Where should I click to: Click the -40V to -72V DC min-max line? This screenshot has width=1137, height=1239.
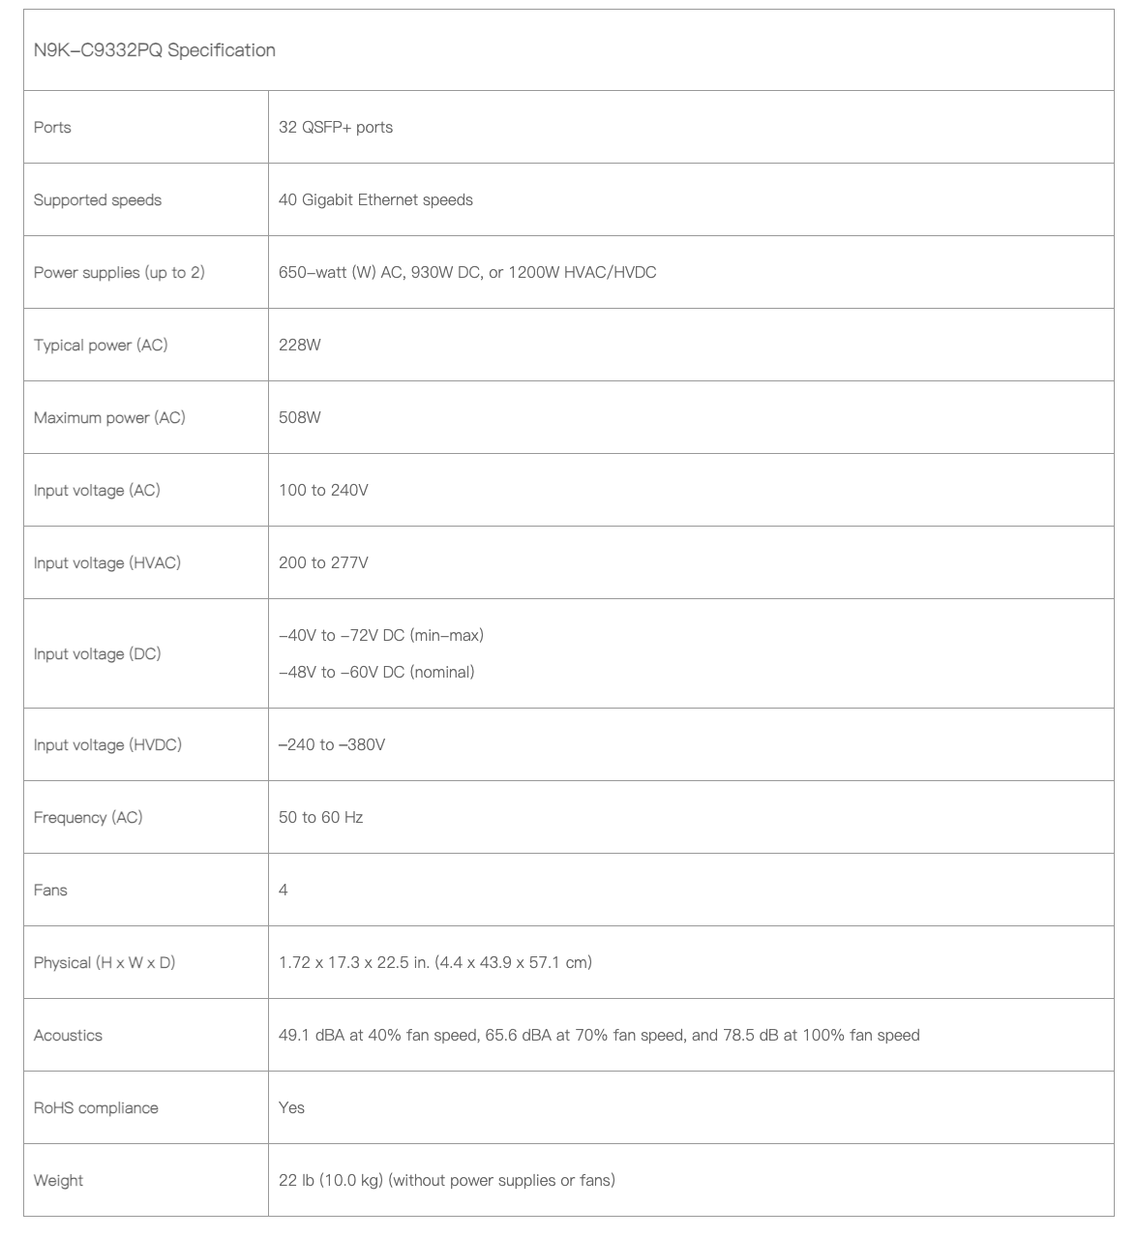381,635
